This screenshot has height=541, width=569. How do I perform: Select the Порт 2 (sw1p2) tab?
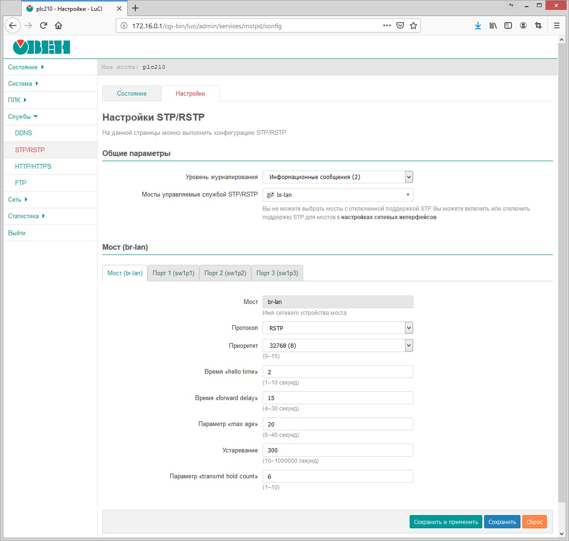coord(225,273)
